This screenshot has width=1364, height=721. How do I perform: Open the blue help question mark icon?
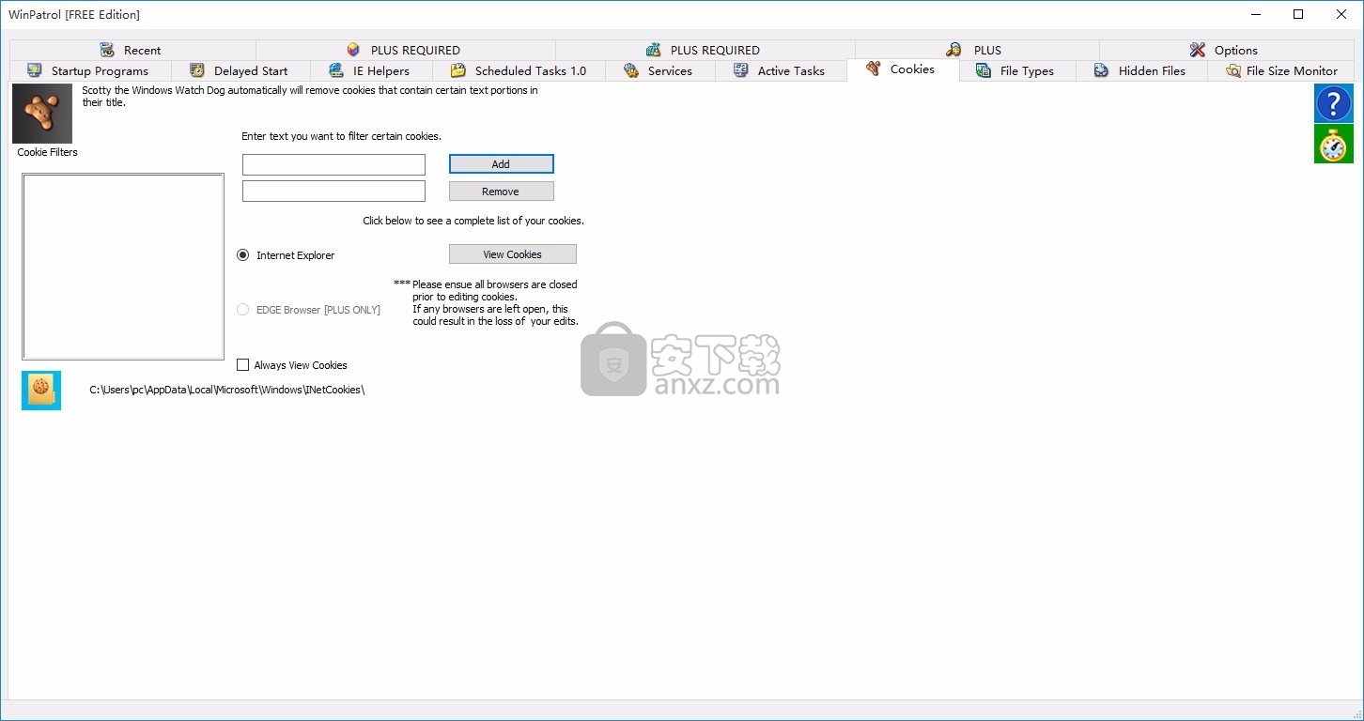(1333, 103)
